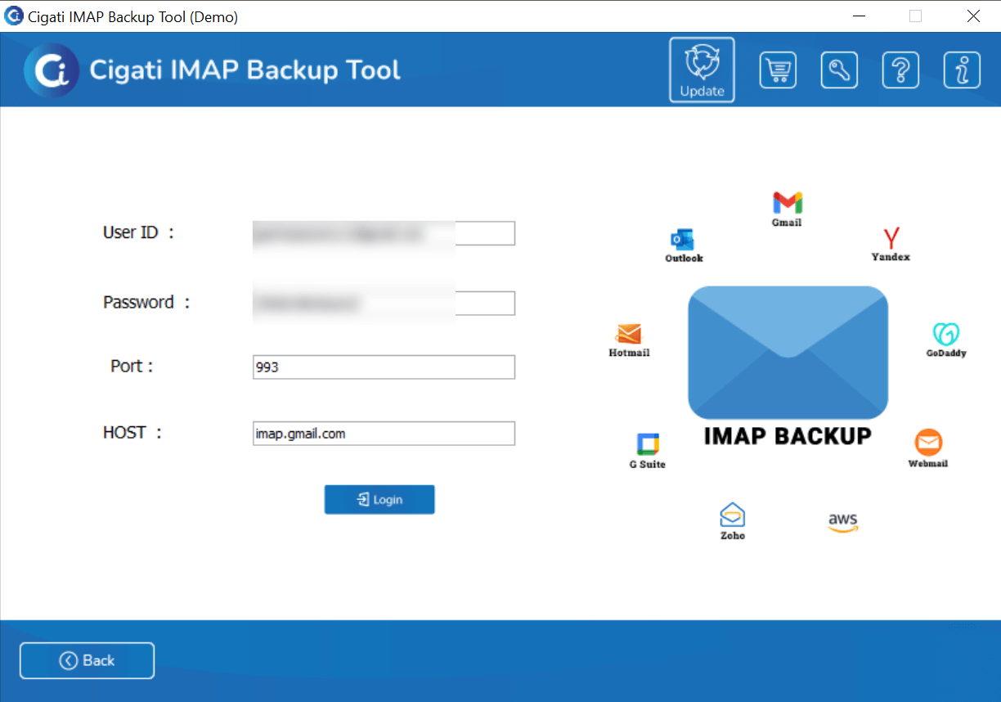The height and width of the screenshot is (702, 1001).
Task: Go back with the Back button
Action: coord(87,660)
